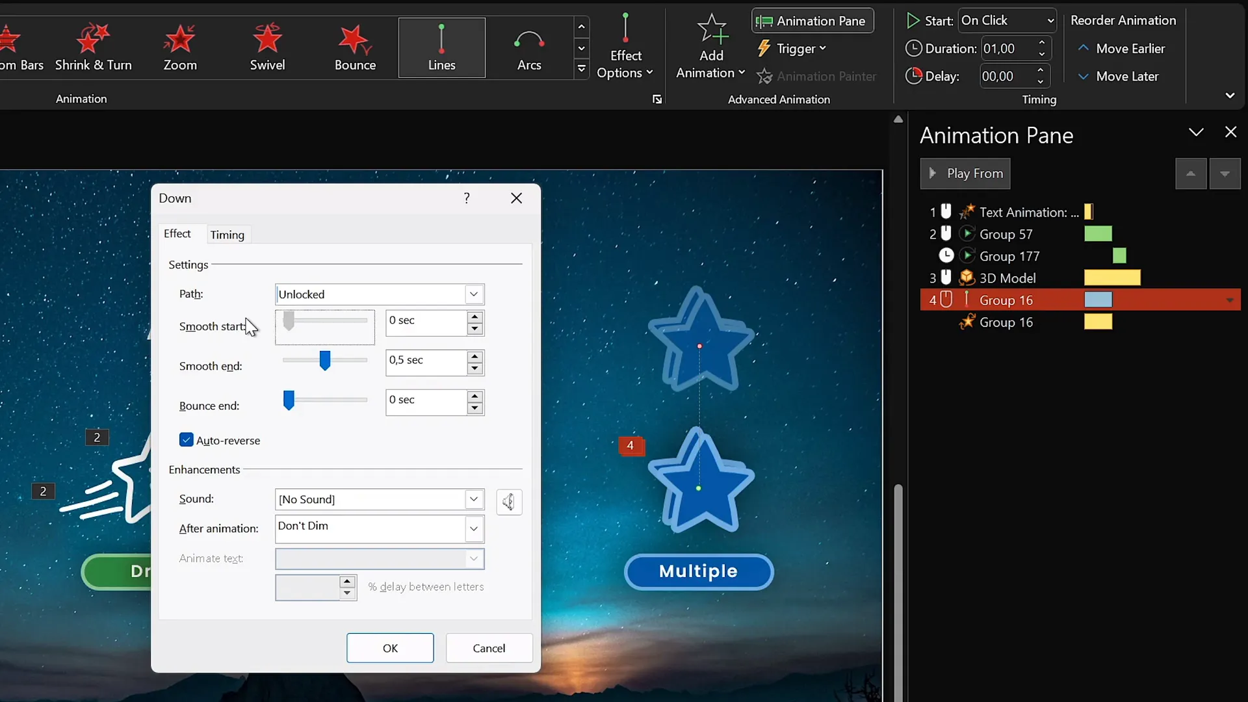Select the Zoom animation effect
Screen dimensions: 1248x702
point(180,47)
